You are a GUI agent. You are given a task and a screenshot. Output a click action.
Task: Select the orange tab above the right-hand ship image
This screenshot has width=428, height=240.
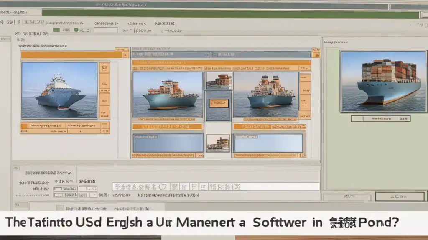pos(265,68)
